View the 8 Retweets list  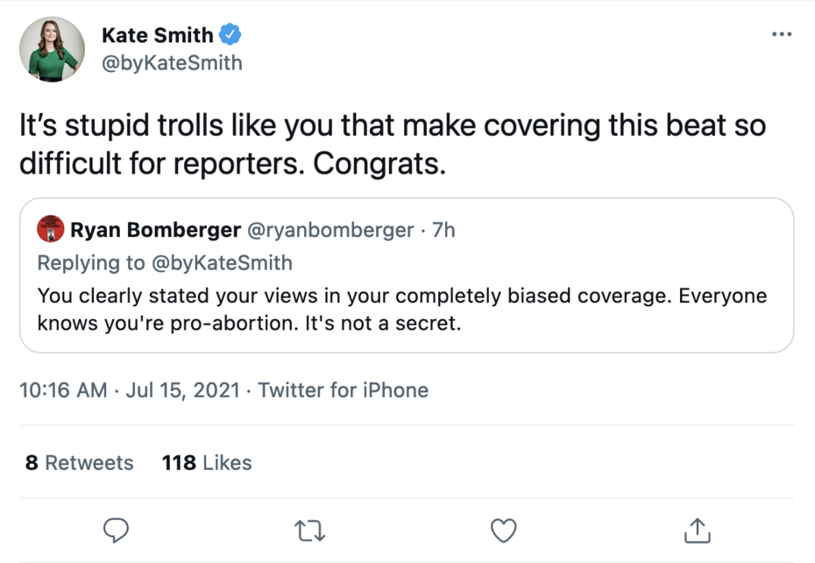pos(80,463)
